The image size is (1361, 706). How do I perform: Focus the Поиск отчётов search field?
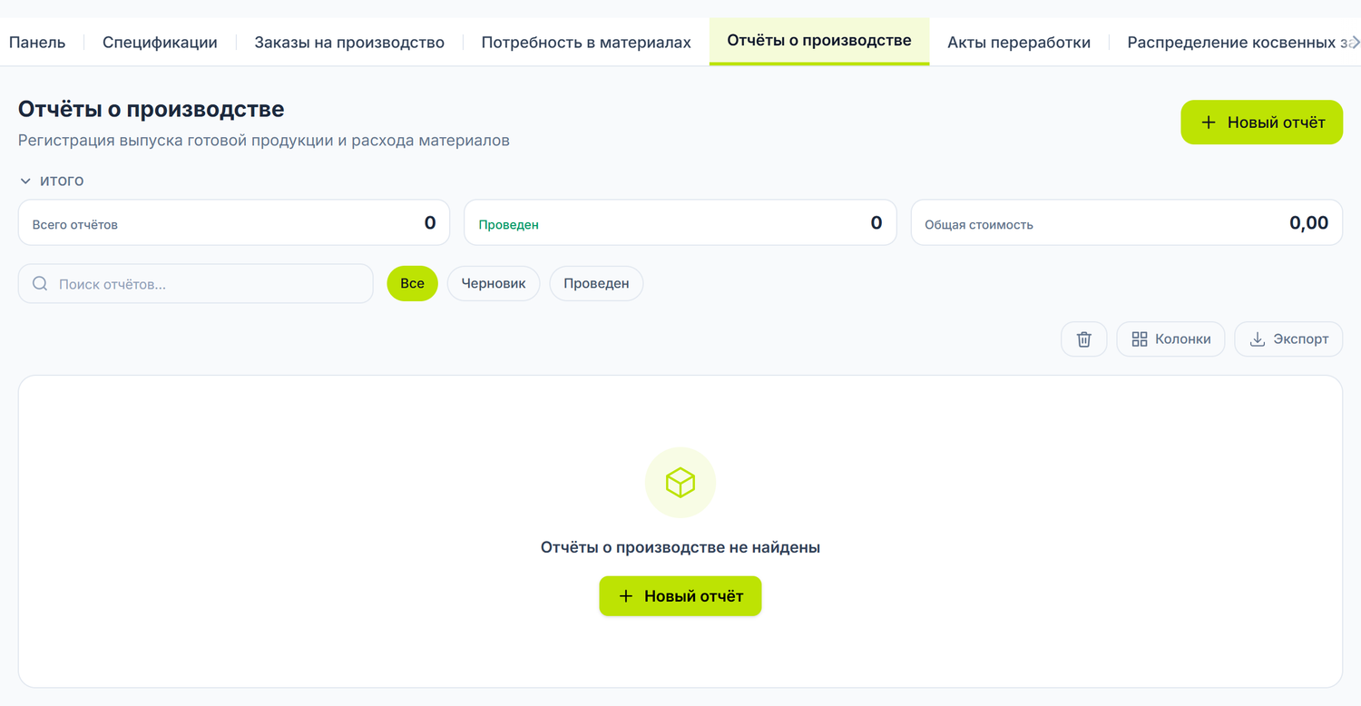(196, 284)
